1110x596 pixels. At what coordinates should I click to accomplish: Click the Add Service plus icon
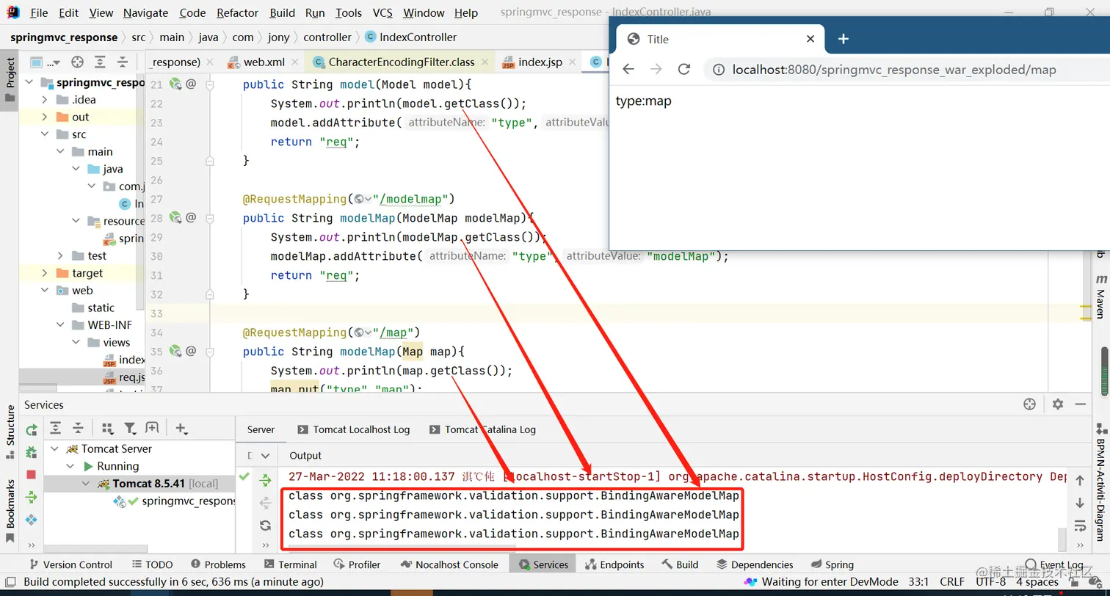click(181, 428)
